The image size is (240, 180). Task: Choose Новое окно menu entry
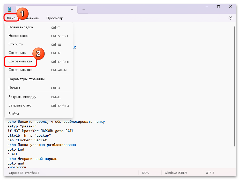tap(18, 36)
